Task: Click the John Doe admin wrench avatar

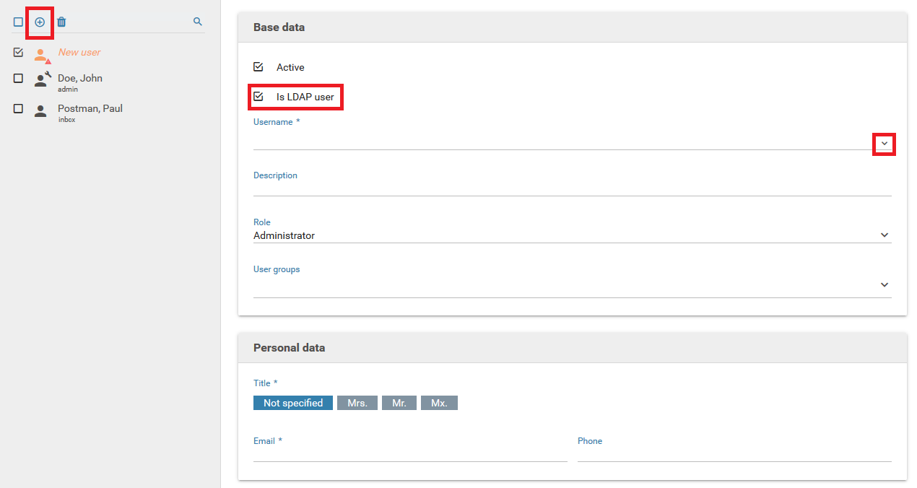Action: tap(42, 79)
